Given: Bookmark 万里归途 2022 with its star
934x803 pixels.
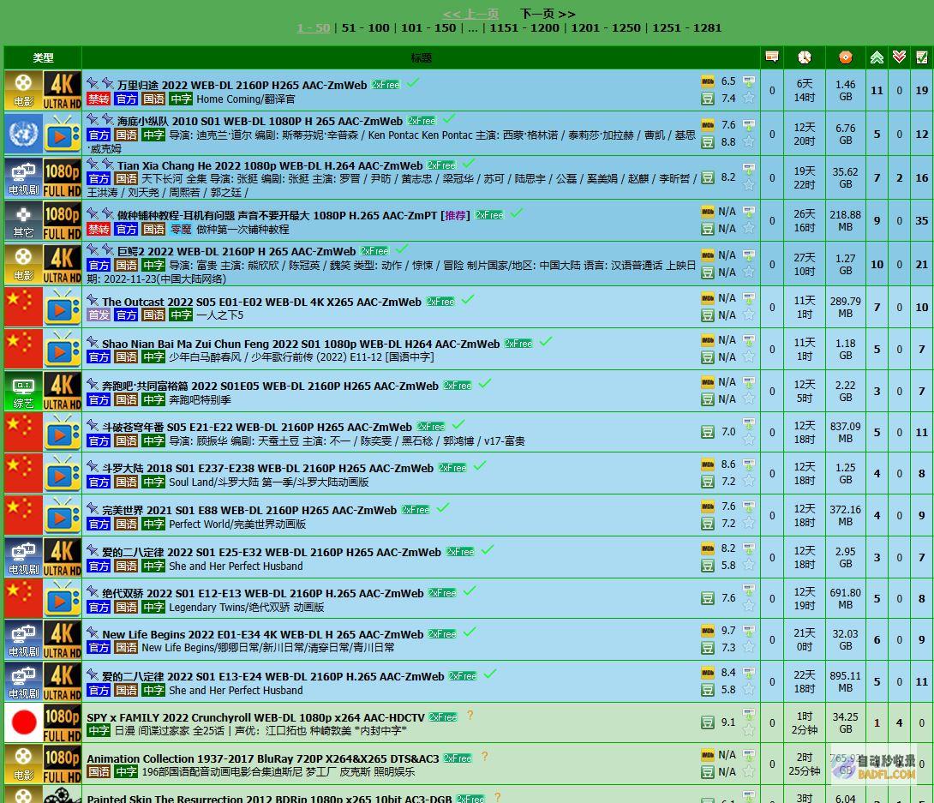Looking at the screenshot, I should pyautogui.click(x=749, y=98).
